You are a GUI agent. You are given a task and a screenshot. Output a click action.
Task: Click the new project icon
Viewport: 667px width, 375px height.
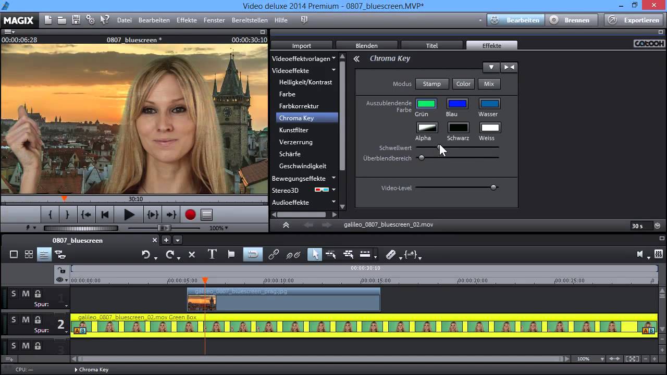coord(48,20)
